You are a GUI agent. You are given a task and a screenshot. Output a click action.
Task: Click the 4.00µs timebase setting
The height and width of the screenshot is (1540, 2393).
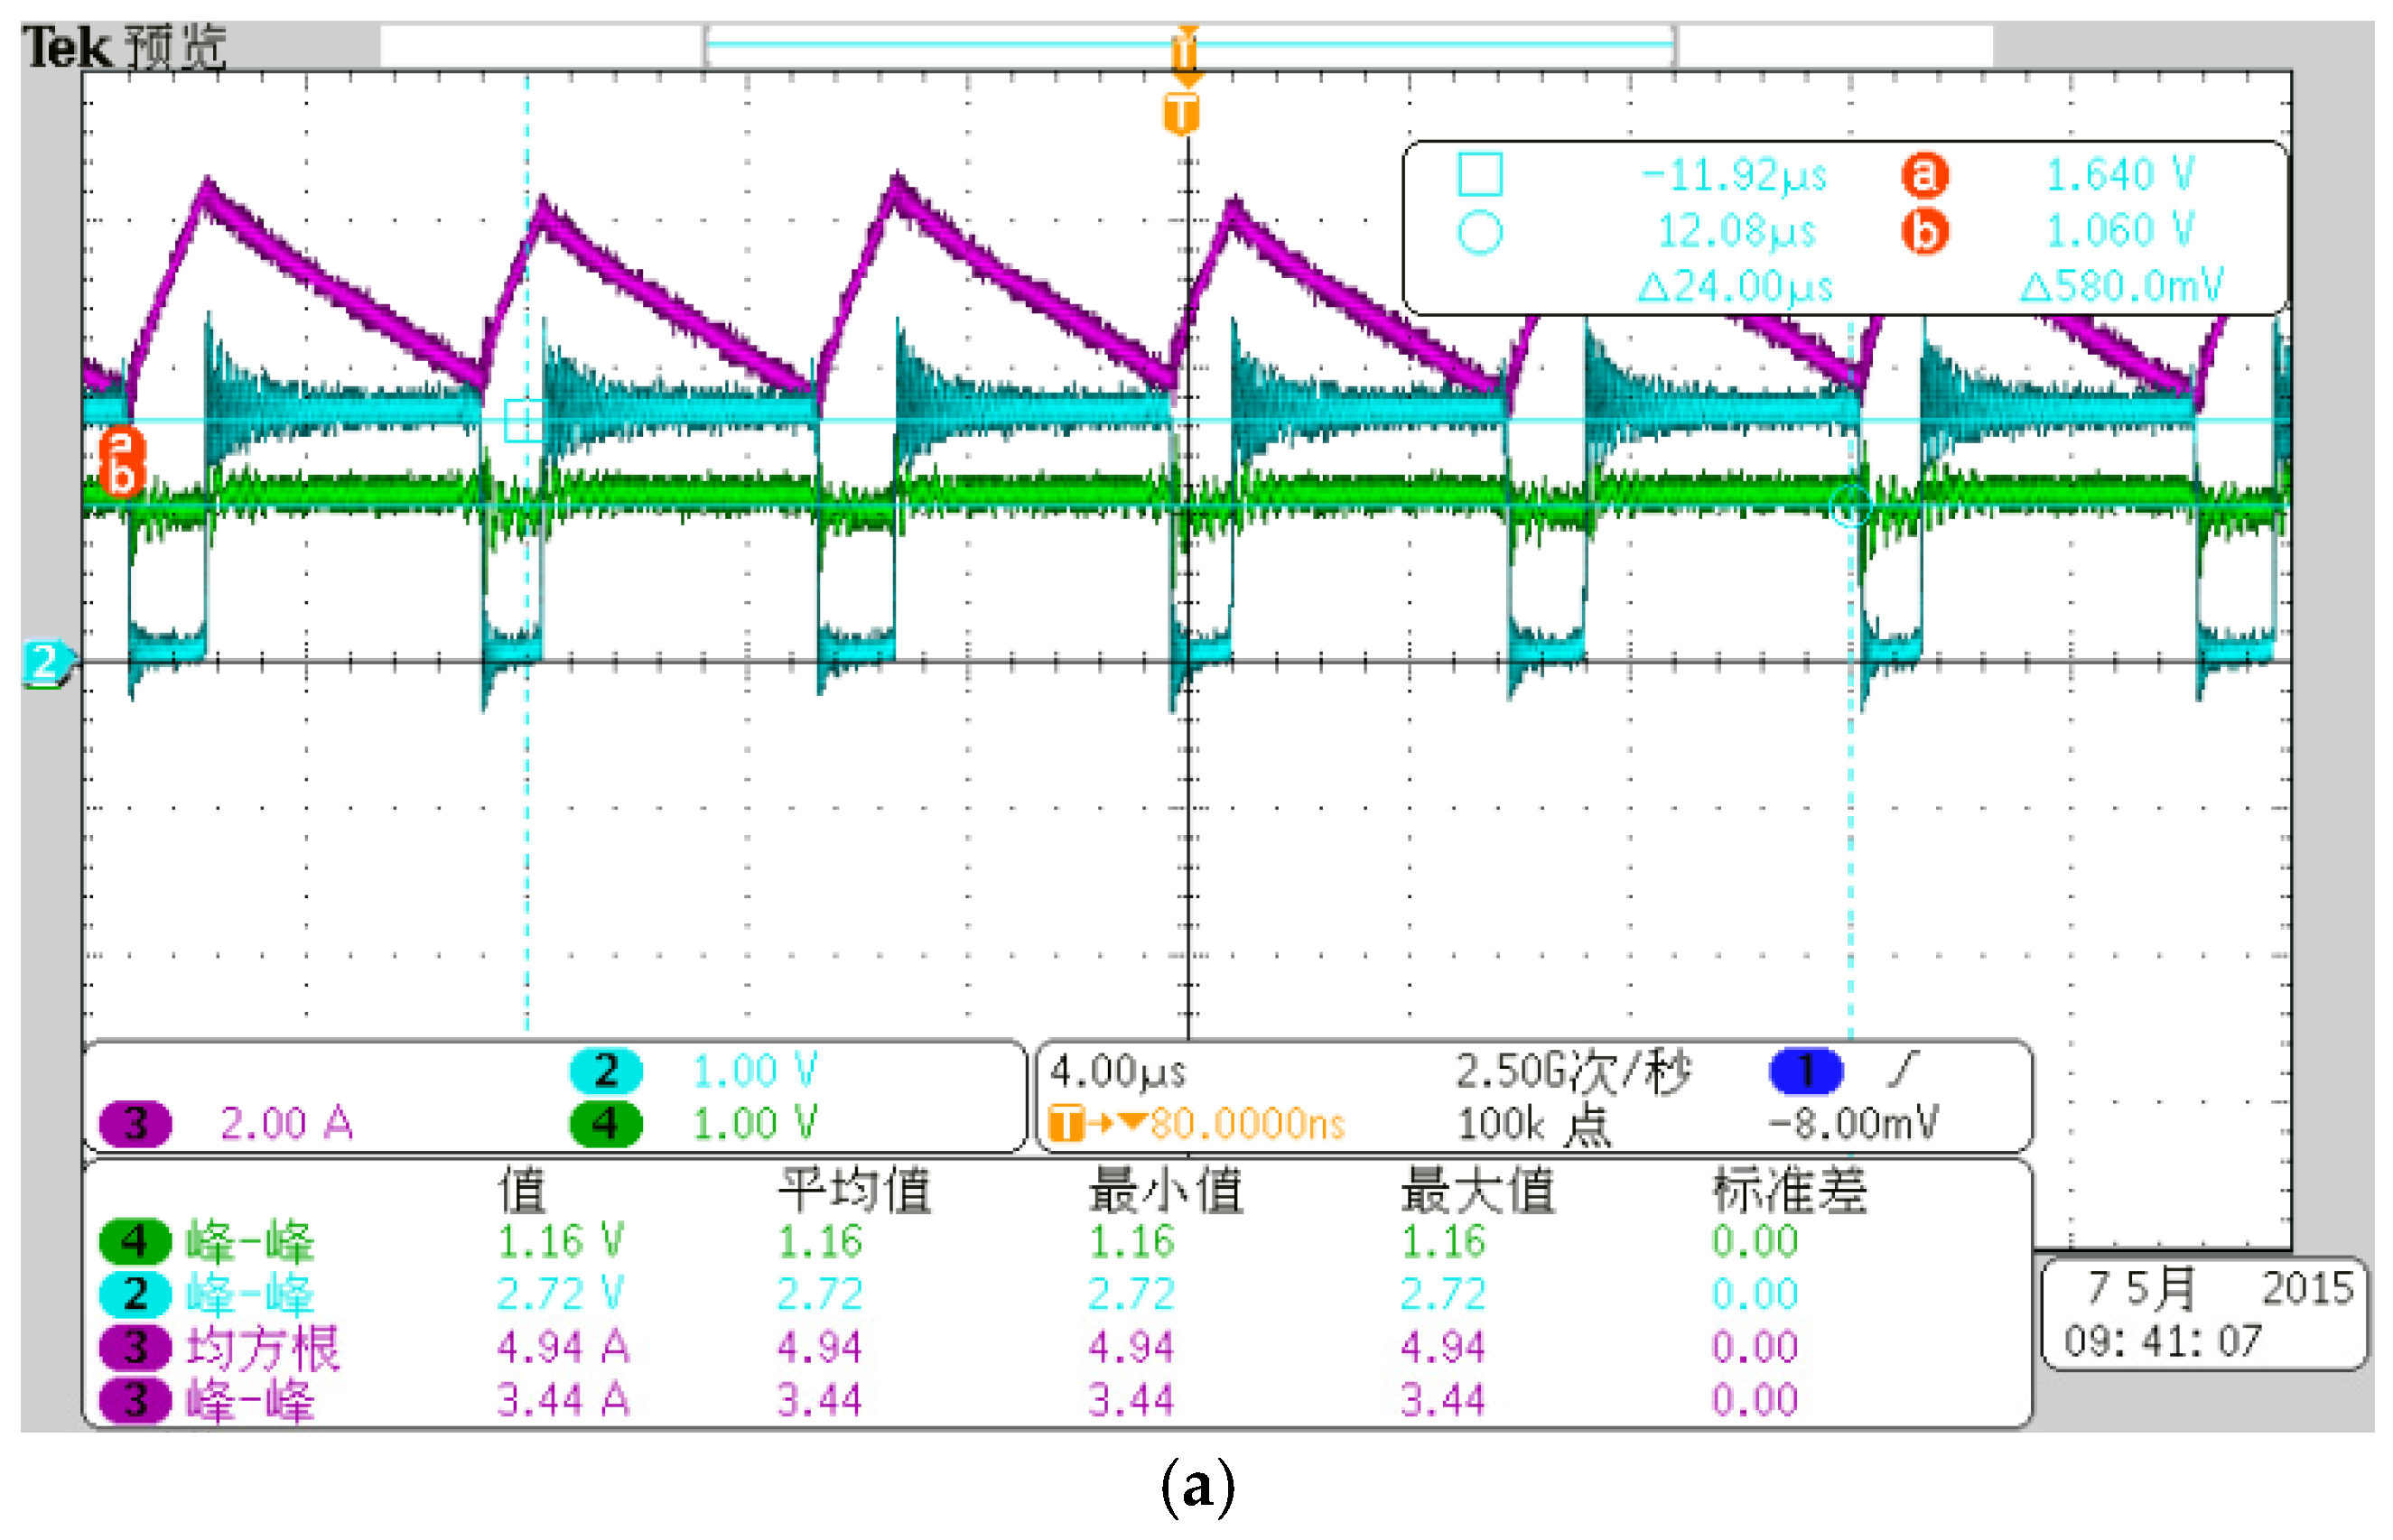tap(1117, 1072)
